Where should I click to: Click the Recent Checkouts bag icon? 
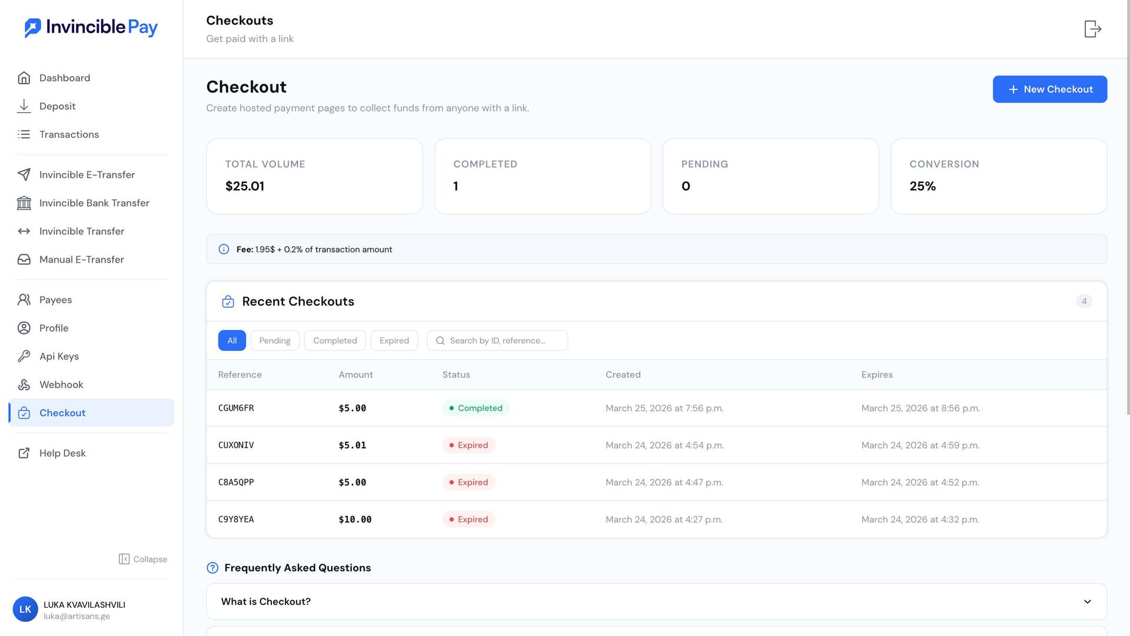pyautogui.click(x=228, y=302)
